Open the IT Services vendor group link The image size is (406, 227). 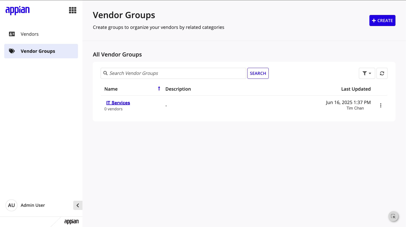pos(118,103)
